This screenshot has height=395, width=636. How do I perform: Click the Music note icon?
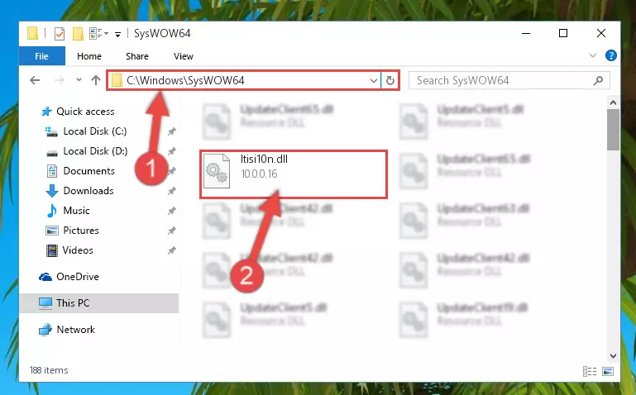(52, 211)
